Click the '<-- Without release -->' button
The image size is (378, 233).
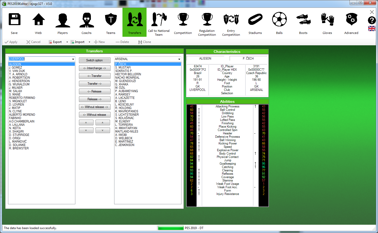coord(95,107)
